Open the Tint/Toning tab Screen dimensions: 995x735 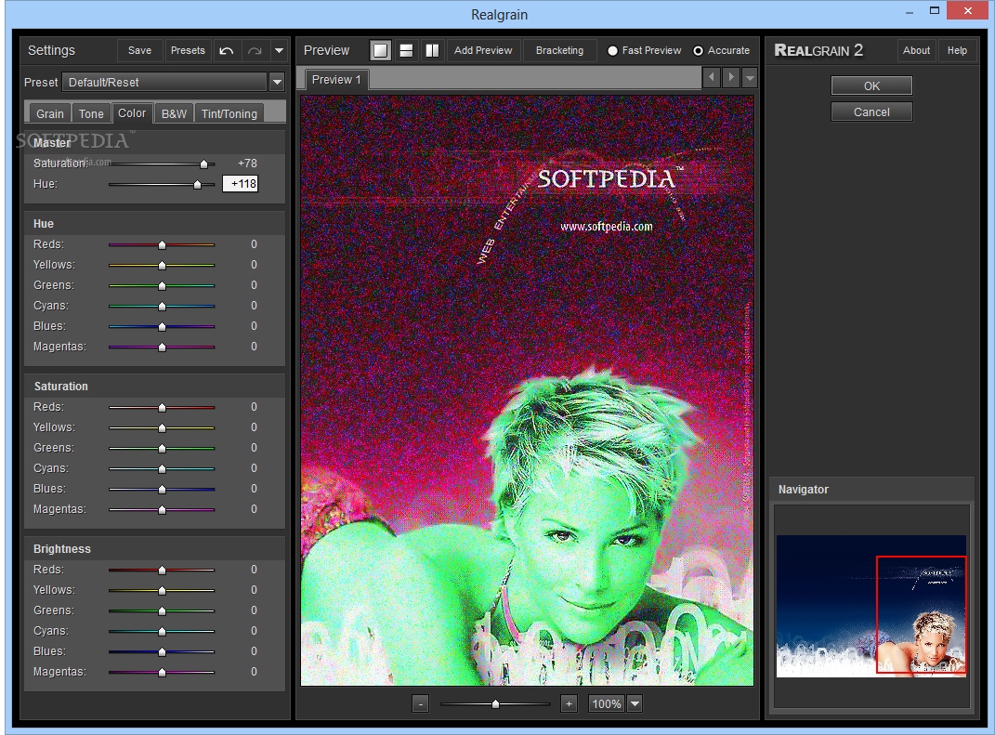[229, 113]
